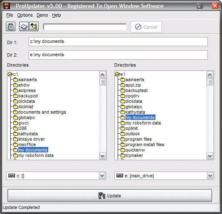Click the Dir 1 path field

[118, 42]
